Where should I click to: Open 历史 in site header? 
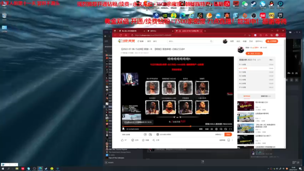click(x=251, y=41)
